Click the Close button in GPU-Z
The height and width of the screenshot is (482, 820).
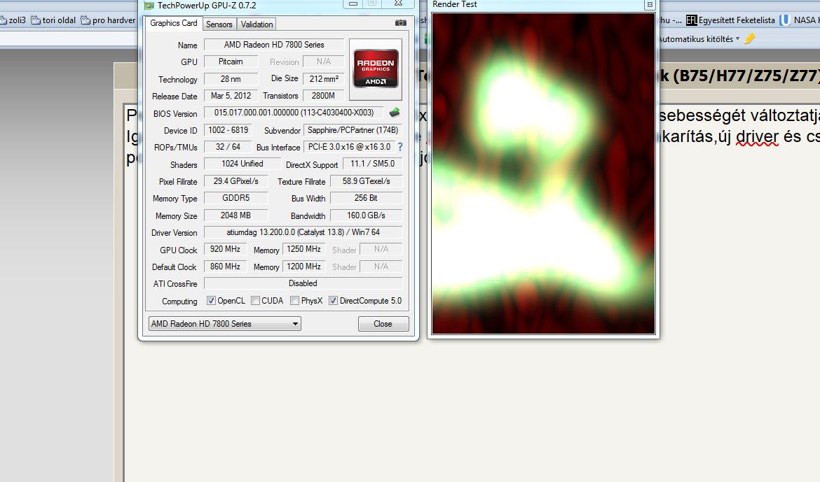(x=383, y=324)
